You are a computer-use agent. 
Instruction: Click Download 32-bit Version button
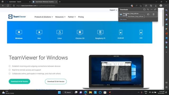(56, 82)
